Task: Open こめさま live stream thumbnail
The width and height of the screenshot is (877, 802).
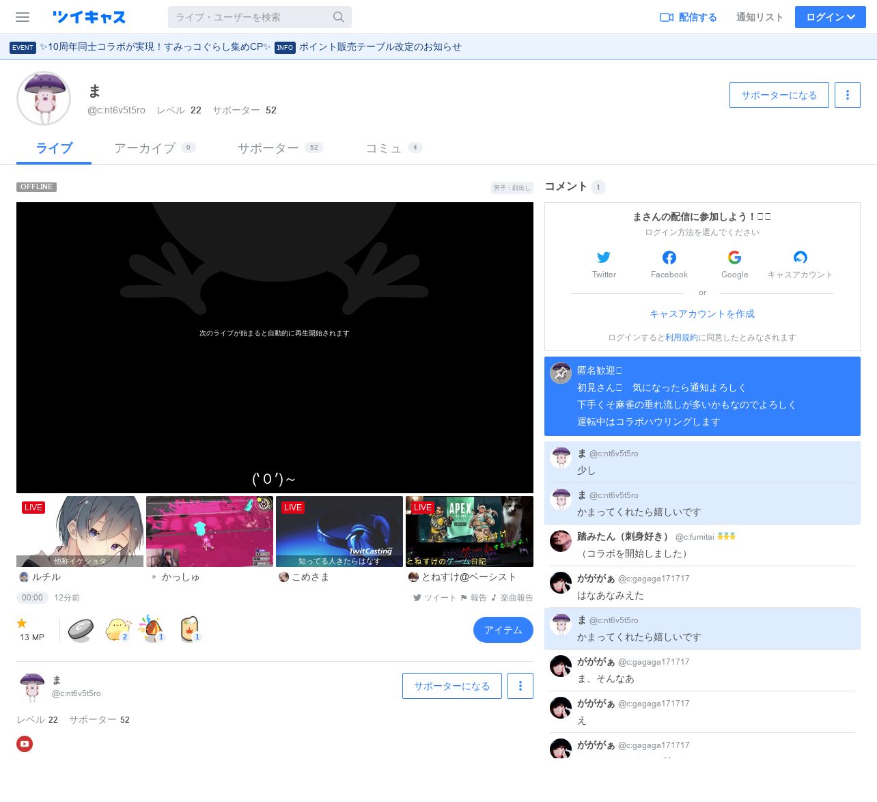Action: pyautogui.click(x=339, y=531)
